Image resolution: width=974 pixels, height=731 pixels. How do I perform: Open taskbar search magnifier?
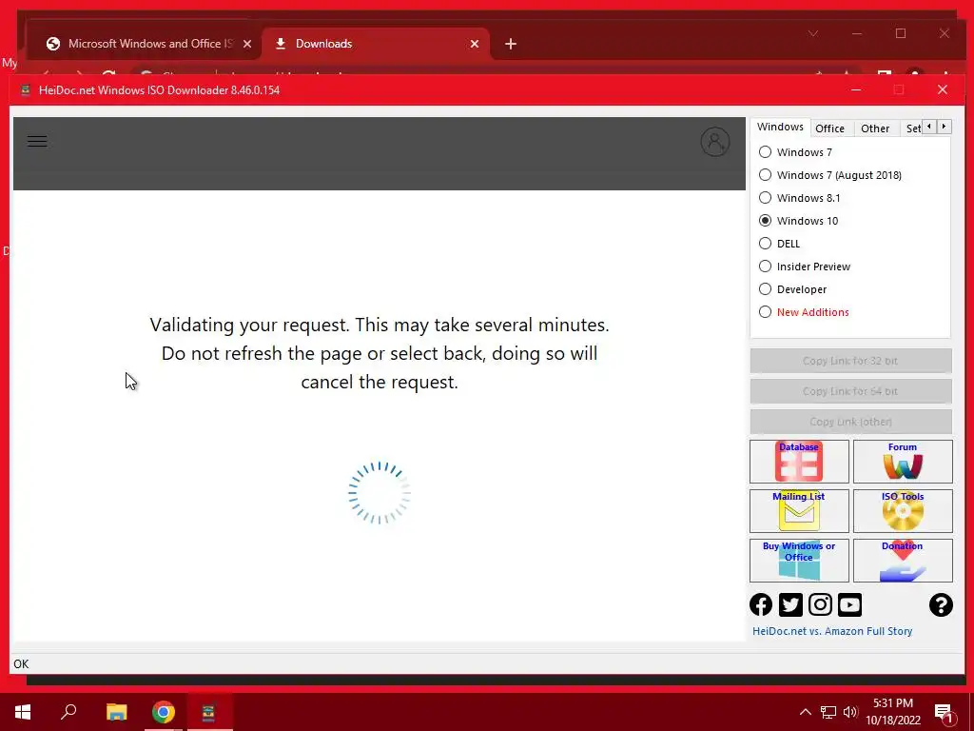pyautogui.click(x=68, y=712)
